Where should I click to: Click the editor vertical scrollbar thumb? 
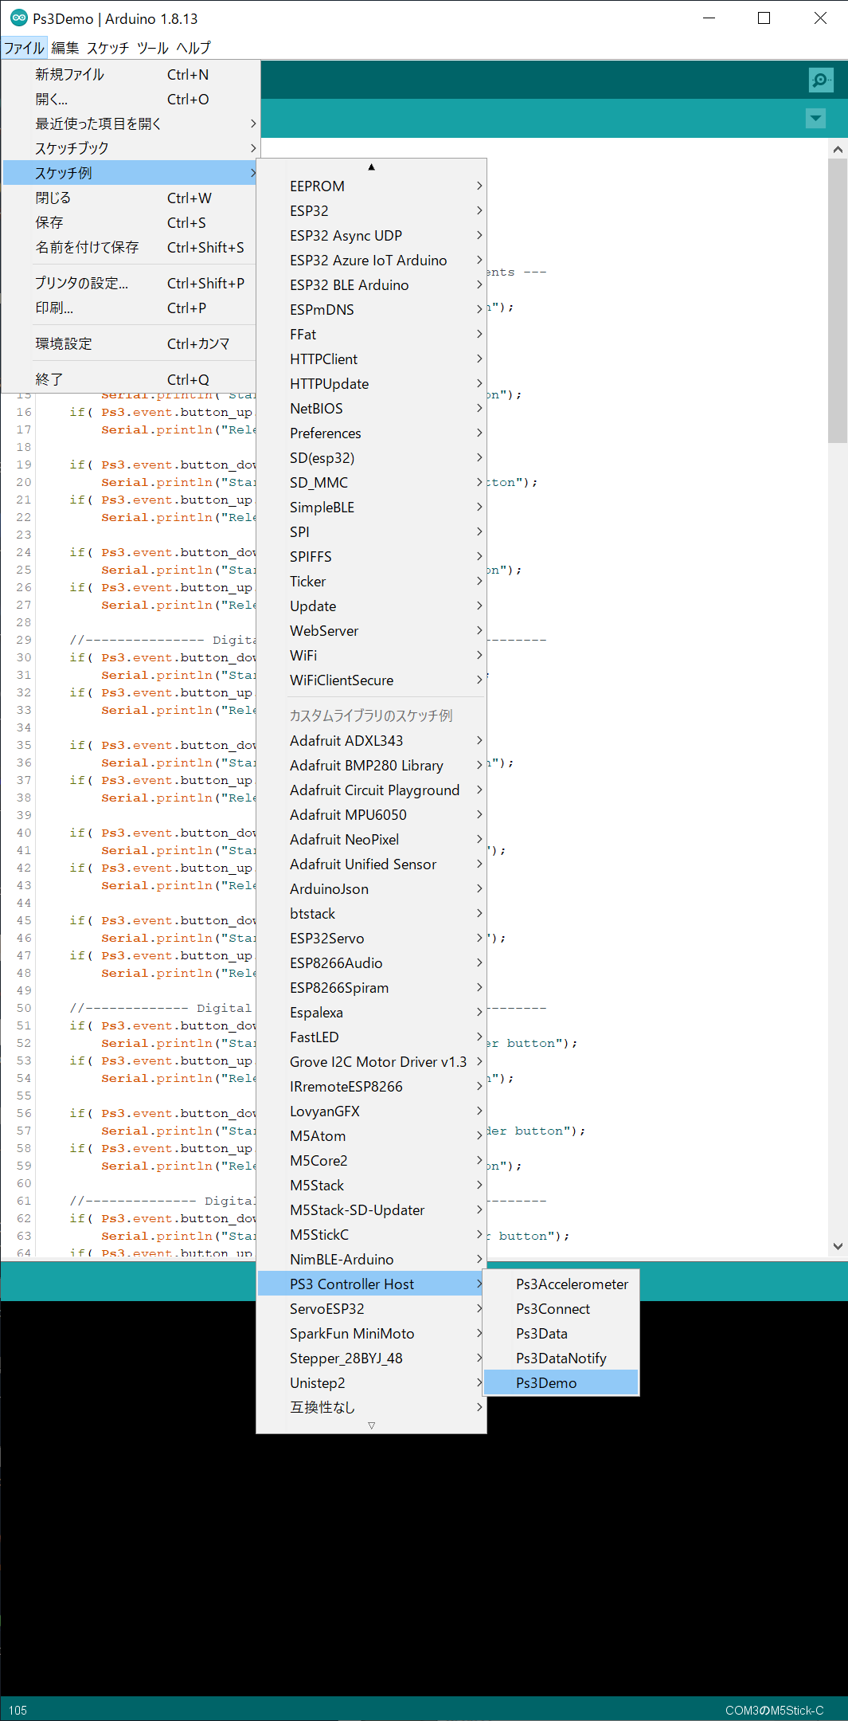click(x=838, y=300)
